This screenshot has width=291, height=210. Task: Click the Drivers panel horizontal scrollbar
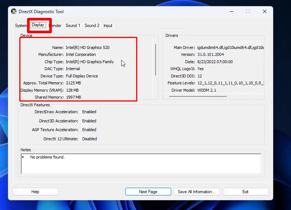point(198,96)
